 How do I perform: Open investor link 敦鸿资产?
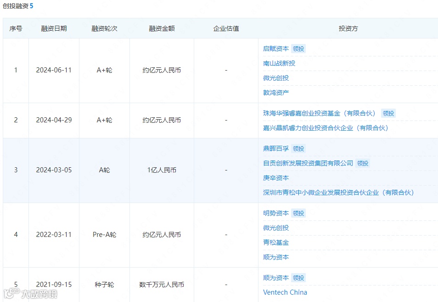click(x=276, y=93)
